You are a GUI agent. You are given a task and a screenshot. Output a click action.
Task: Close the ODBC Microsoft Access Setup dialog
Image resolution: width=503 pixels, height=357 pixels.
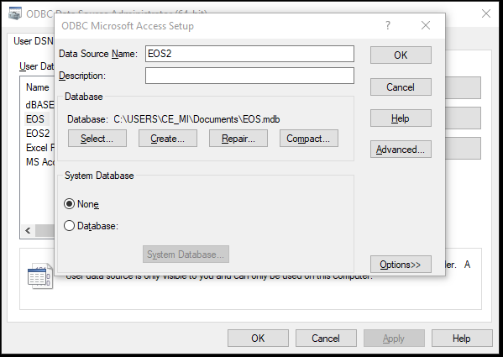[x=426, y=25]
